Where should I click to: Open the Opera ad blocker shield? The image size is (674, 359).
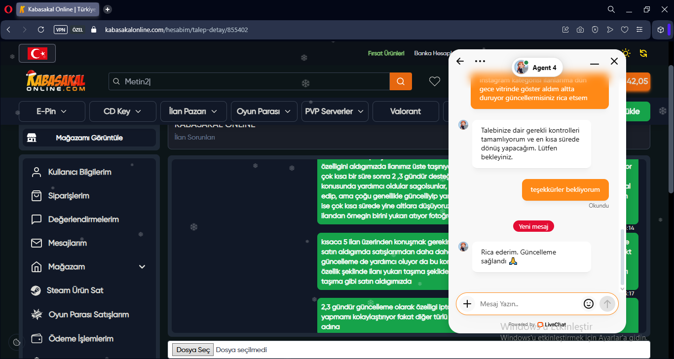click(x=595, y=30)
